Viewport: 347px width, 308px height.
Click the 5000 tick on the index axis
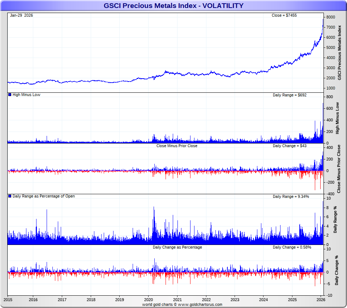pos(331,47)
